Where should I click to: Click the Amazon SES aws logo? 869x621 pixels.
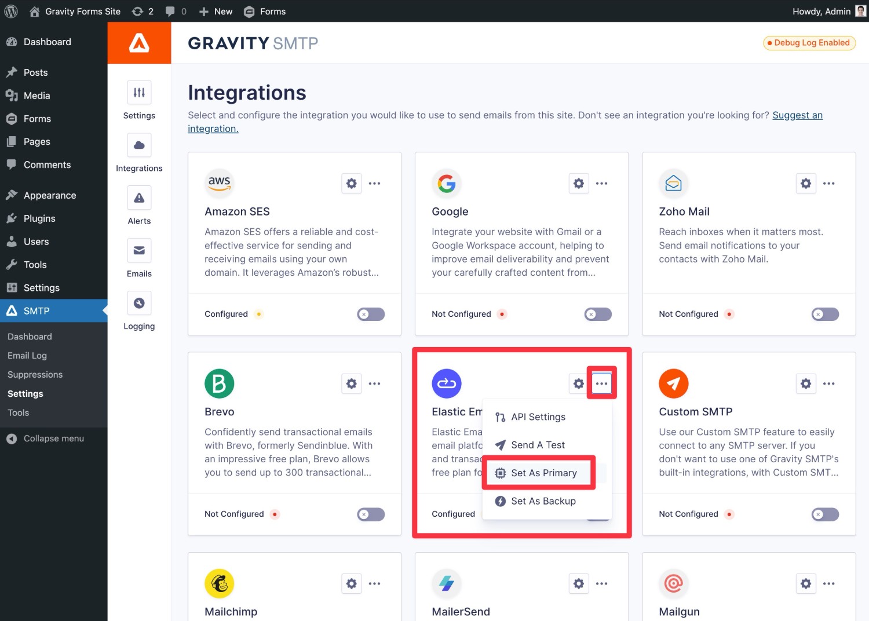click(220, 183)
